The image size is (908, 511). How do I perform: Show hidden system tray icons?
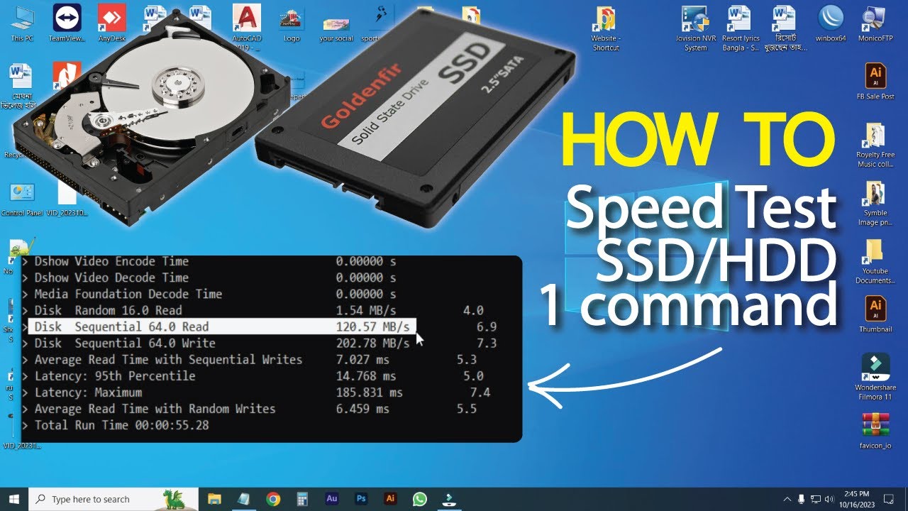787,499
